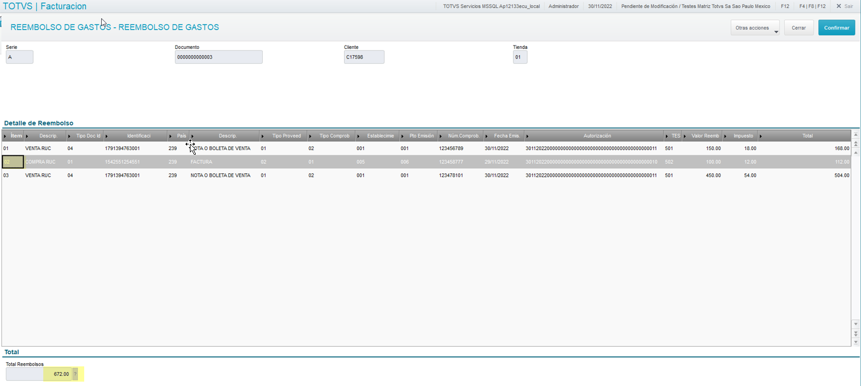Click the Documento input field
The height and width of the screenshot is (386, 861).
(x=218, y=57)
